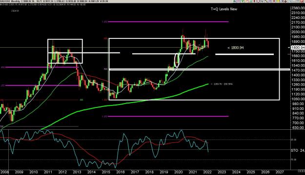Click the 1260.00 price level on axis
Image resolution: width=305 pixels, height=175 pixels.
click(x=298, y=85)
